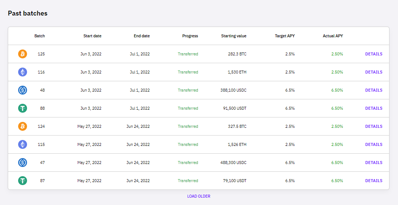Show DETAILS for the 488,300 USDC batch
The width and height of the screenshot is (398, 205).
374,163
